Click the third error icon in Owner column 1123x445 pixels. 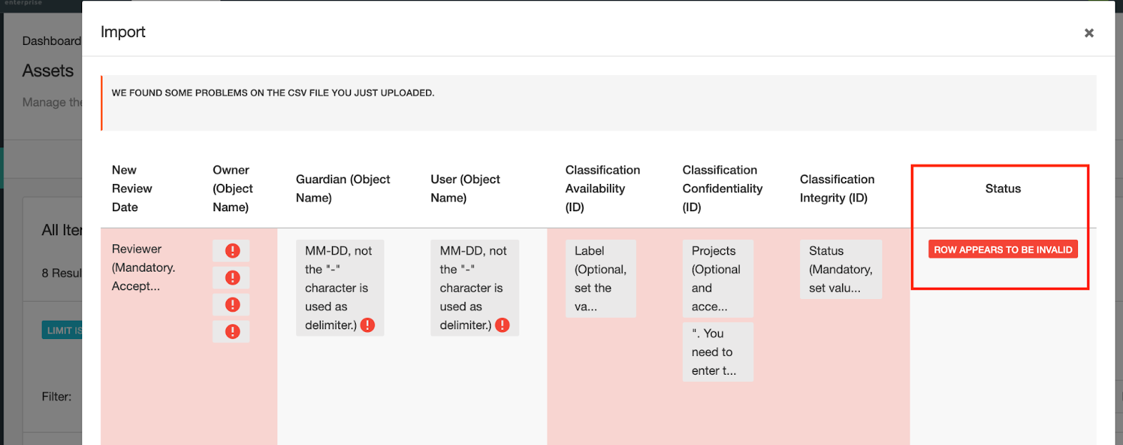tap(232, 305)
